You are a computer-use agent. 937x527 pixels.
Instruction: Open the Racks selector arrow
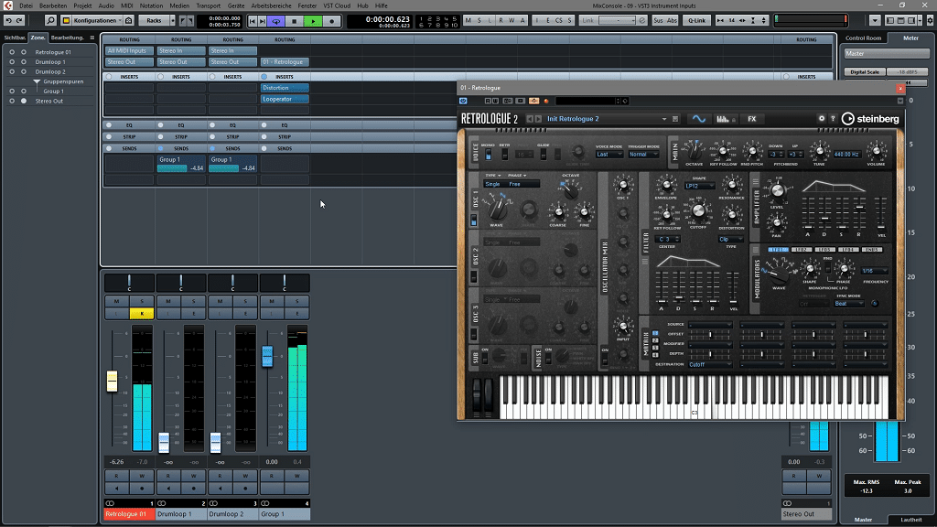pyautogui.click(x=173, y=20)
